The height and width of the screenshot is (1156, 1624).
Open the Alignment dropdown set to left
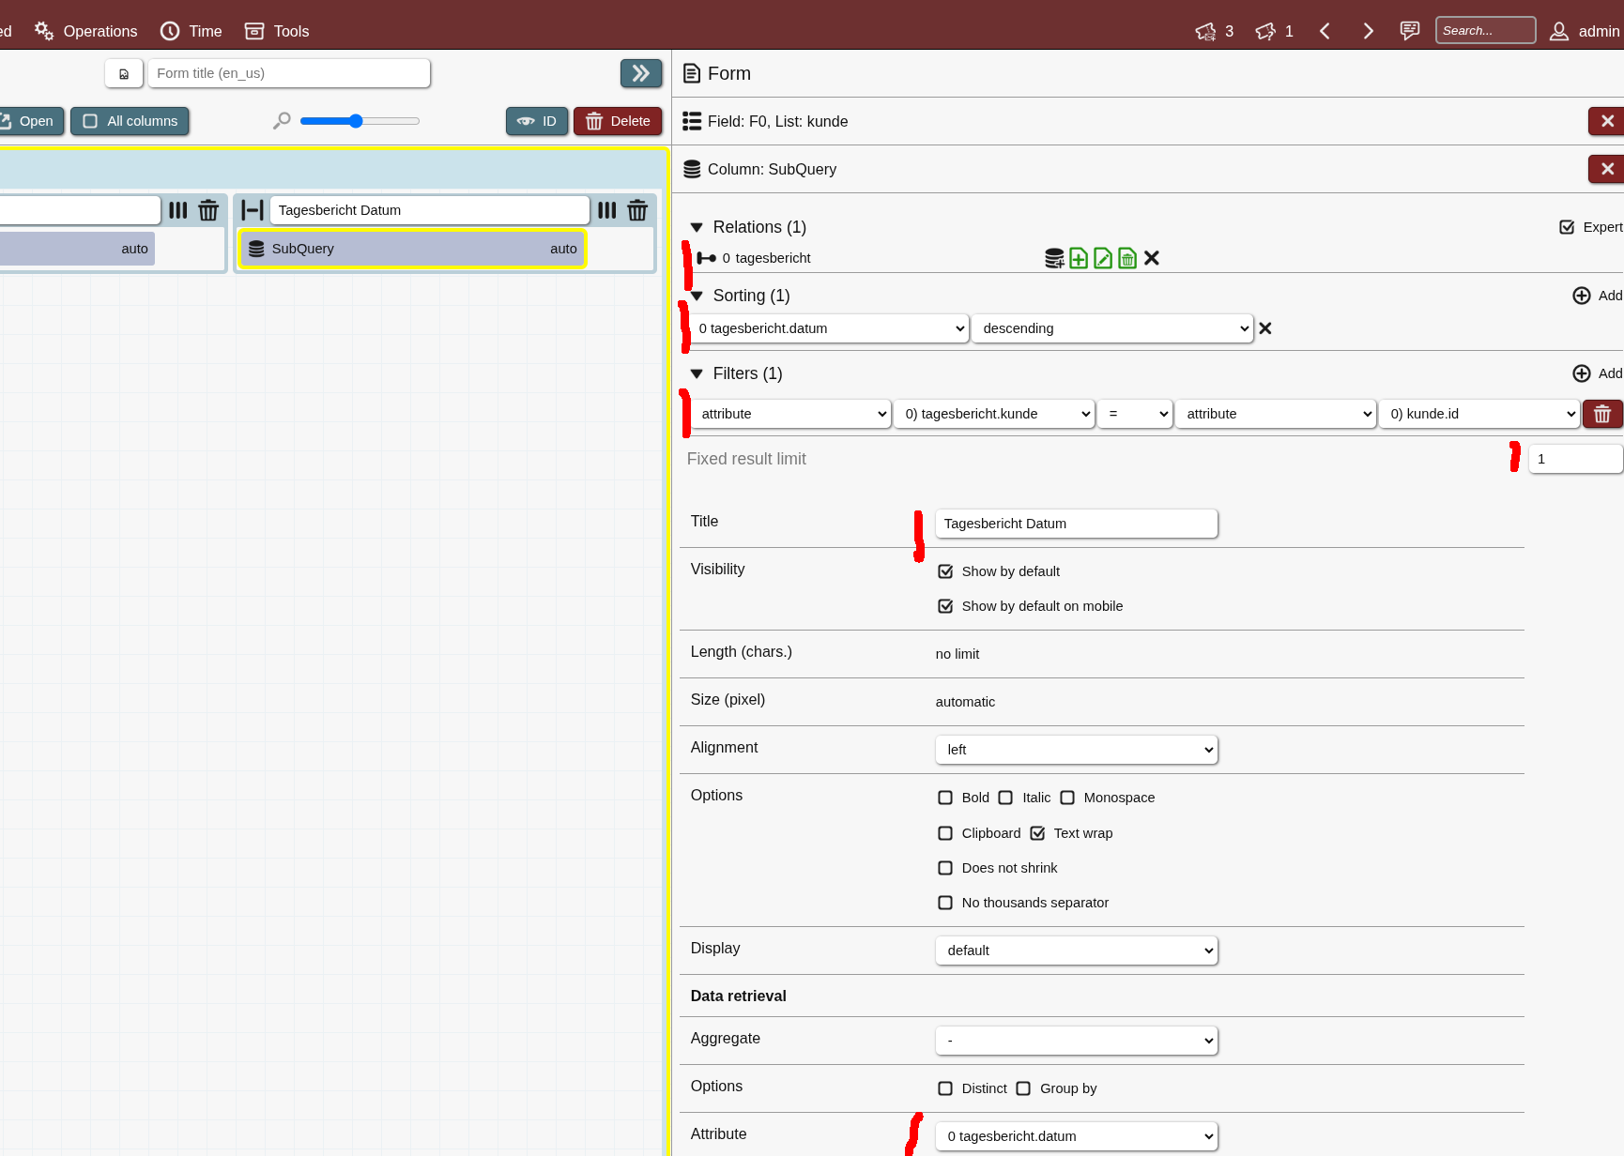(x=1076, y=750)
